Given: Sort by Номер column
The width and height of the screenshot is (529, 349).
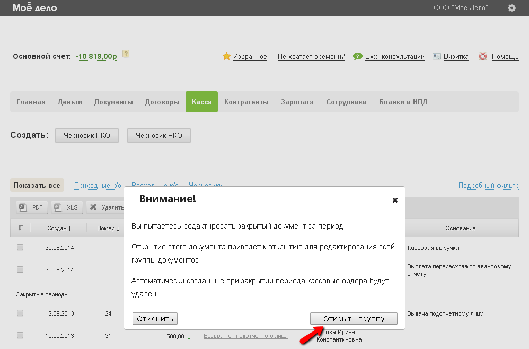Looking at the screenshot, I should point(108,228).
